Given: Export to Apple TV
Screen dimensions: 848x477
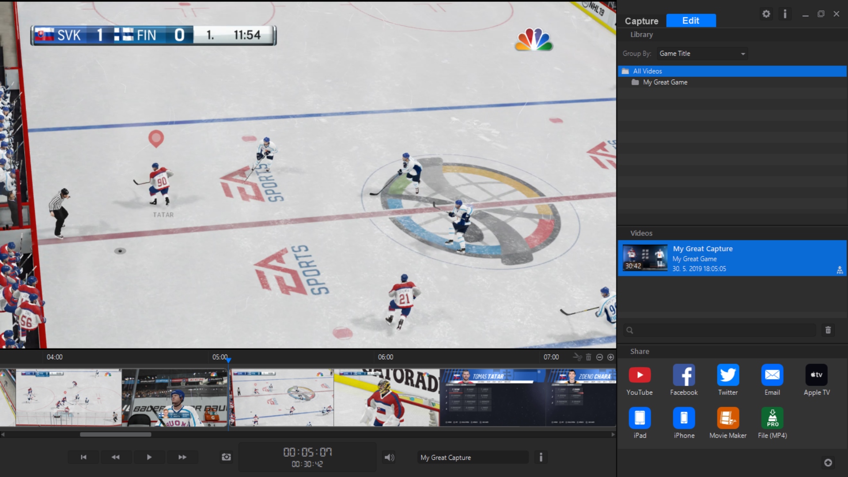Looking at the screenshot, I should point(817,380).
